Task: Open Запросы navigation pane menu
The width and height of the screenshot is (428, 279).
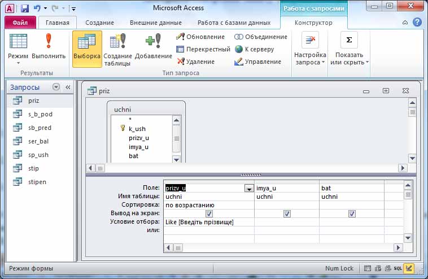Action: tap(56, 87)
